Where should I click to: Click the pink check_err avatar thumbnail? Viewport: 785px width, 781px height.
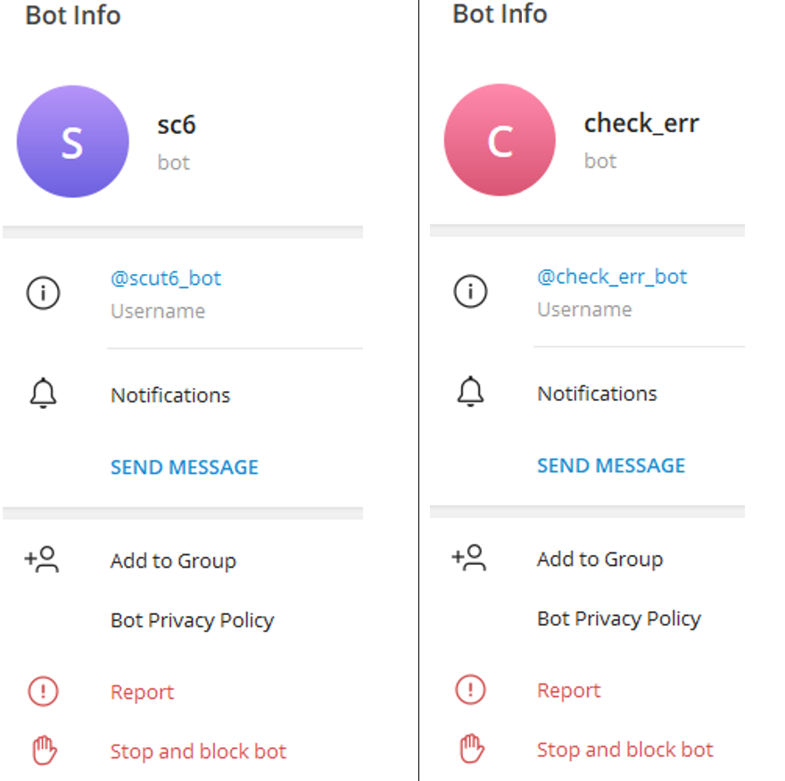click(500, 139)
